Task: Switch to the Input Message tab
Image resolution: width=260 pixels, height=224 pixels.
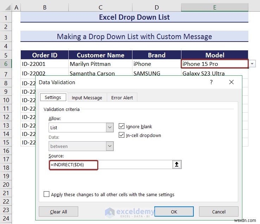Action: click(x=87, y=98)
